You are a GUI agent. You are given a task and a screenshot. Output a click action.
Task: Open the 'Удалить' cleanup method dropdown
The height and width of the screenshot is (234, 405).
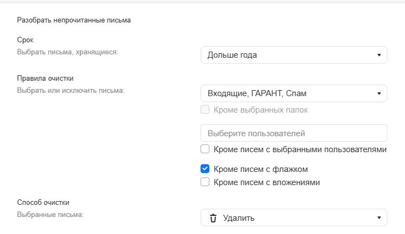(294, 218)
